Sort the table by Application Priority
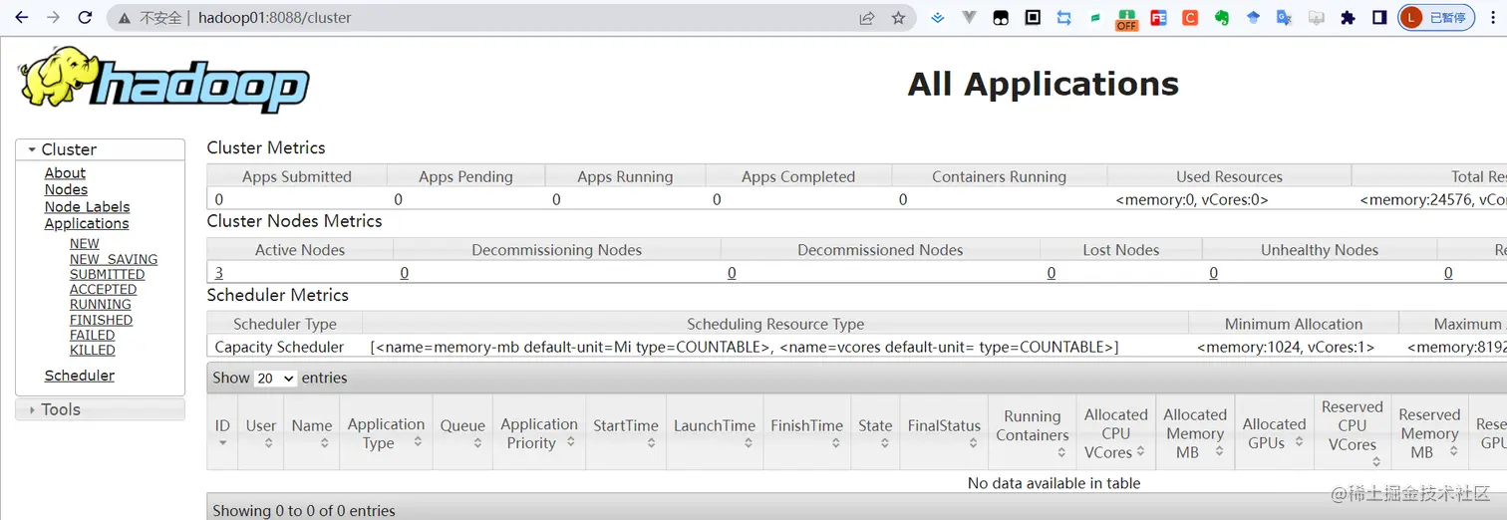Image resolution: width=1507 pixels, height=520 pixels. coord(539,432)
